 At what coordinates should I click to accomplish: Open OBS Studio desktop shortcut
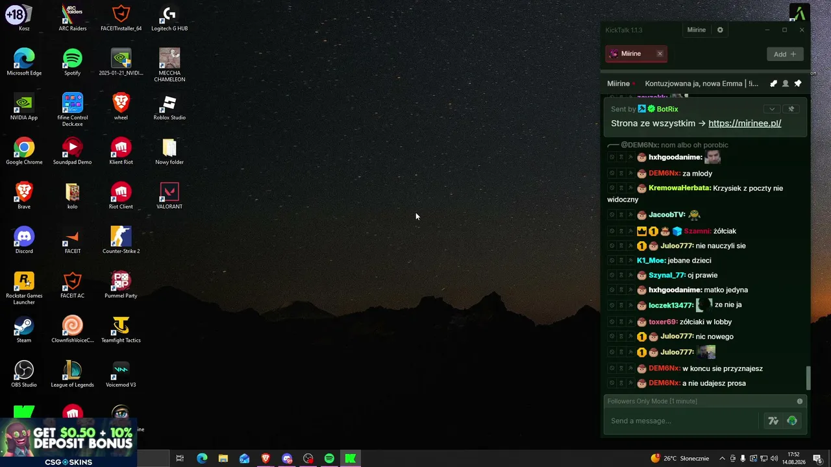(24, 374)
